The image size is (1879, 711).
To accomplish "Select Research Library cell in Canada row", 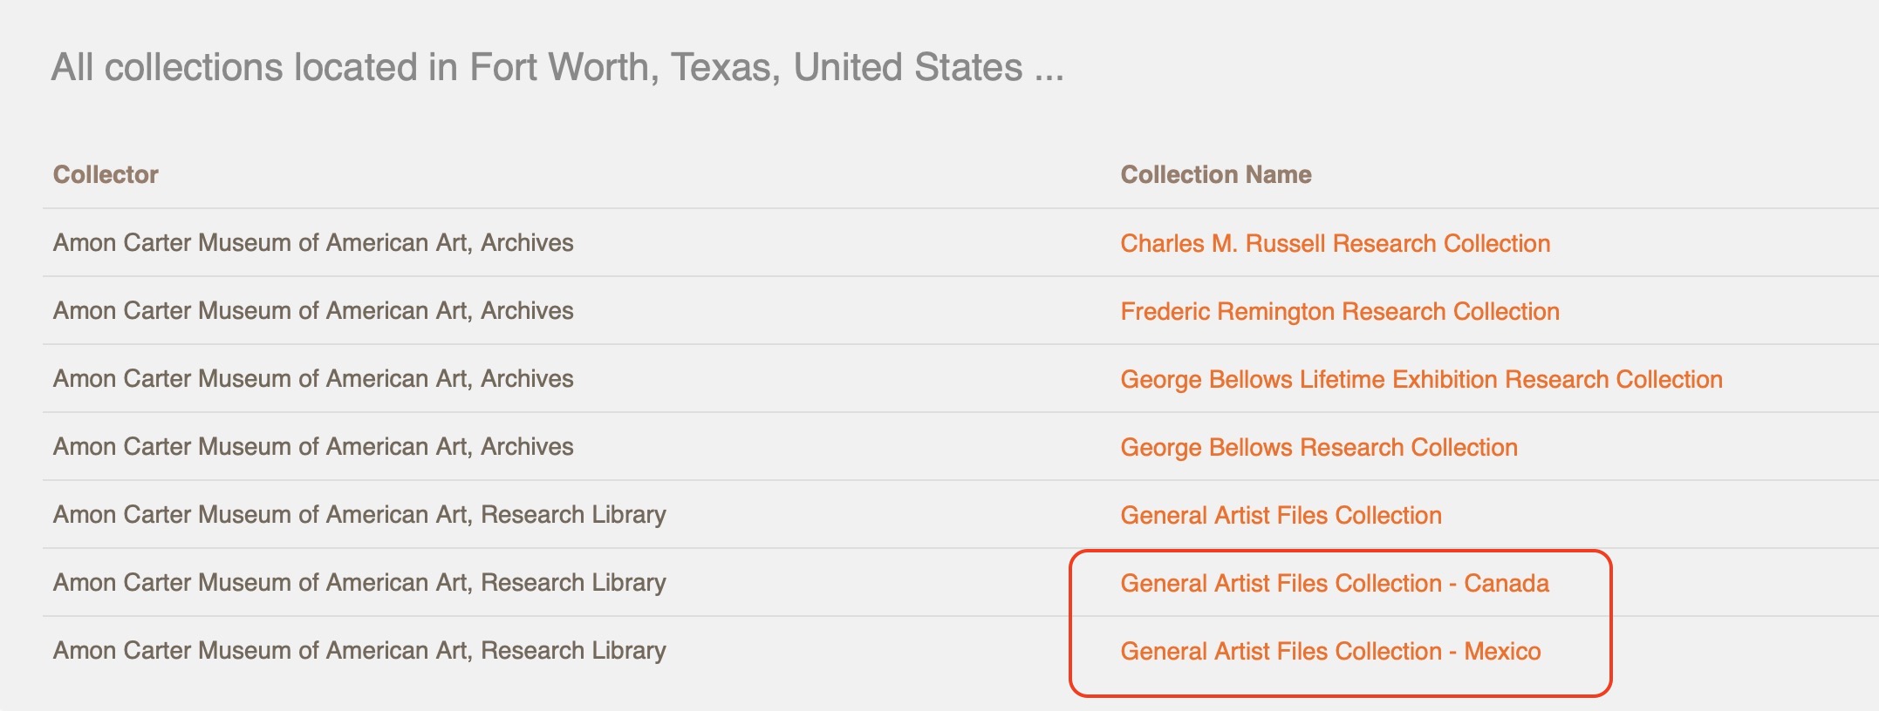I will point(359,582).
